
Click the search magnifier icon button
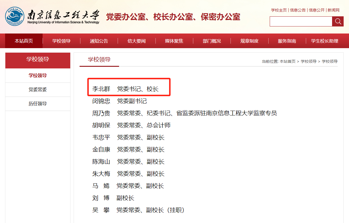(x=338, y=21)
